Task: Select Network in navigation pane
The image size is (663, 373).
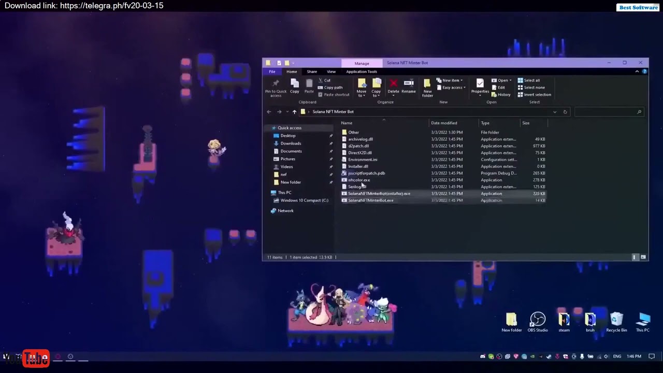Action: tap(285, 211)
